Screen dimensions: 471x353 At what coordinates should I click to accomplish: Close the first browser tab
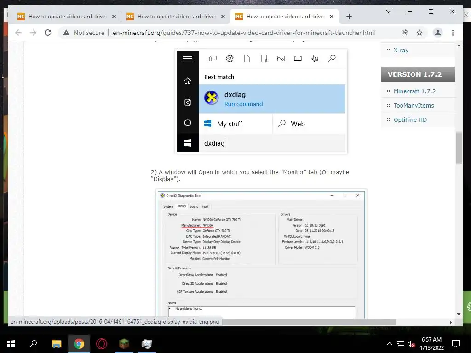114,17
